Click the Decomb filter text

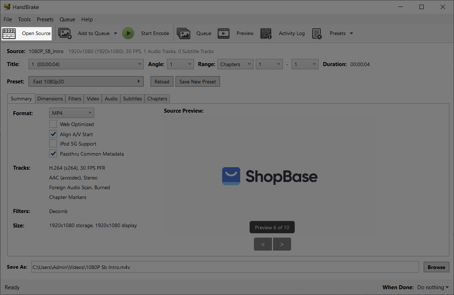pos(58,211)
